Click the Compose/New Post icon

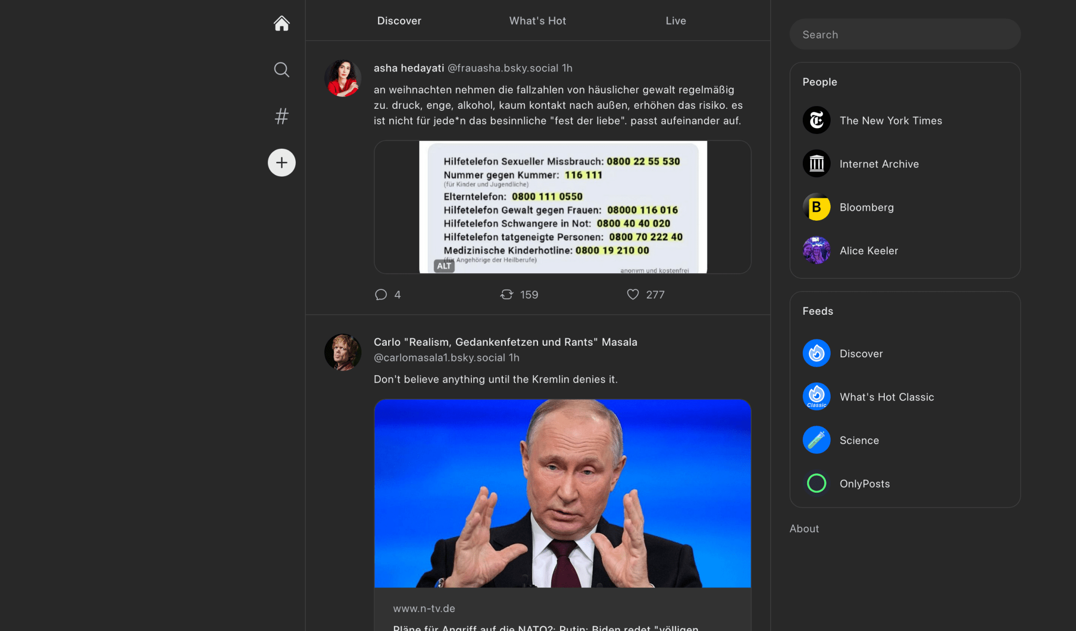(x=282, y=162)
